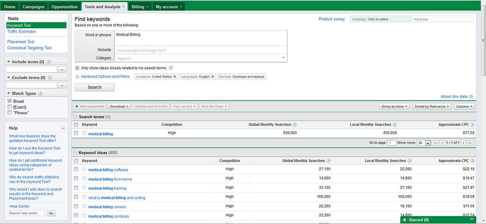Enable the [Exact] match type checkbox

9,107
